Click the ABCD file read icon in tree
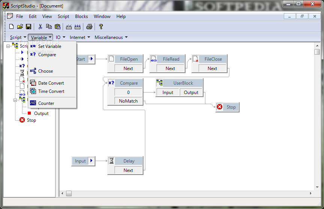 (x=22, y=93)
